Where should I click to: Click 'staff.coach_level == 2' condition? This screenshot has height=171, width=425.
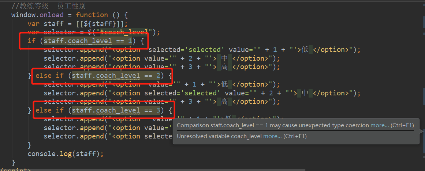[x=116, y=76]
